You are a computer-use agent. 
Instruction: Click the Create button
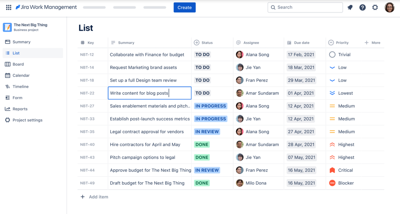pos(184,7)
